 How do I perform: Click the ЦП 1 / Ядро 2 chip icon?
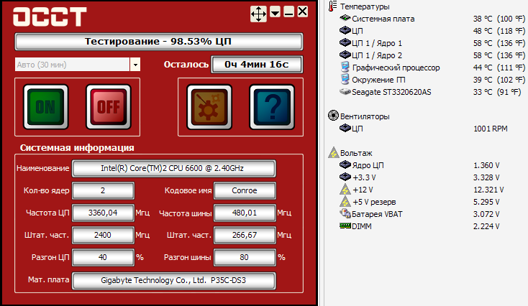(x=345, y=55)
